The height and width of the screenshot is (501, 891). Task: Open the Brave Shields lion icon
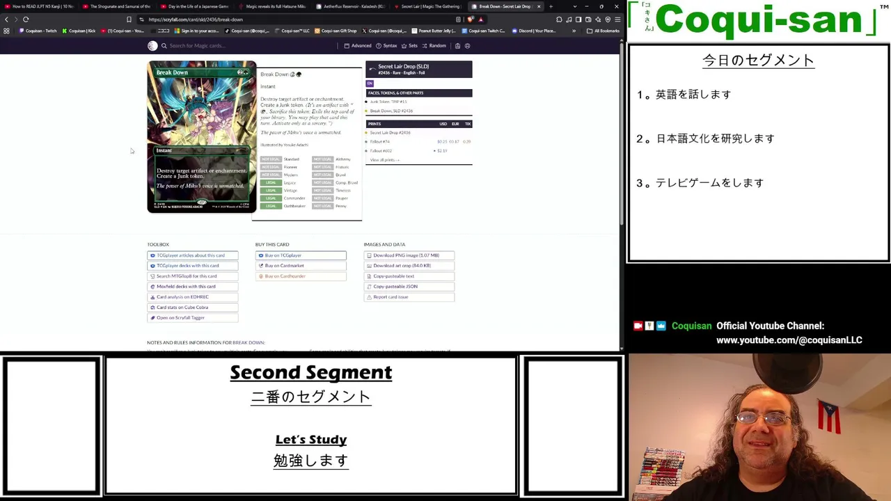pos(471,19)
